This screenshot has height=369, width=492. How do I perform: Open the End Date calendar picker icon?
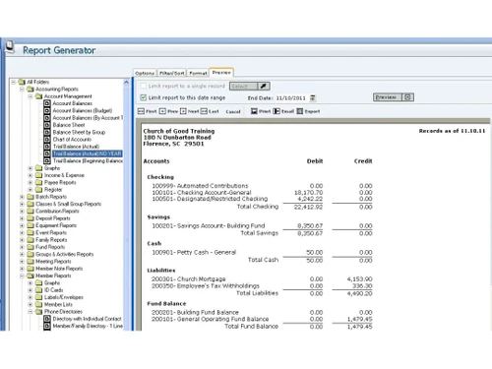click(x=313, y=98)
